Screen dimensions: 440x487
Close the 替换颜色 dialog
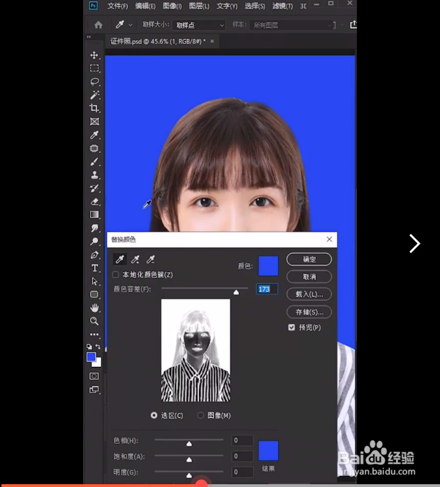point(329,239)
